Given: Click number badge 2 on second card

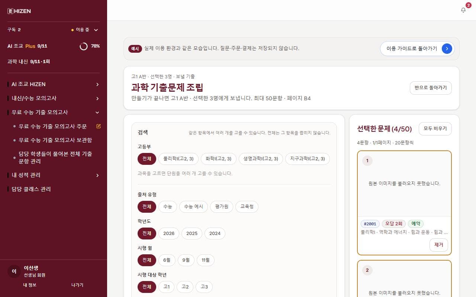Looking at the screenshot, I should click(x=367, y=270).
